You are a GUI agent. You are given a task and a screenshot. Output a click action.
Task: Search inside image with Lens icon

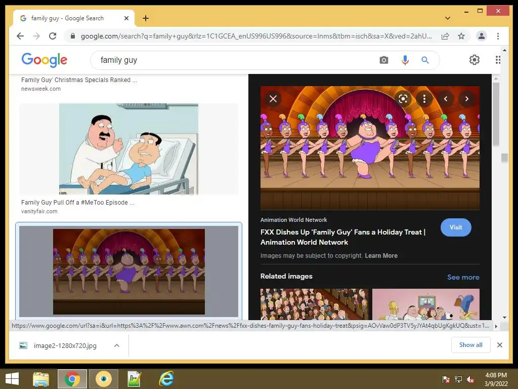403,99
